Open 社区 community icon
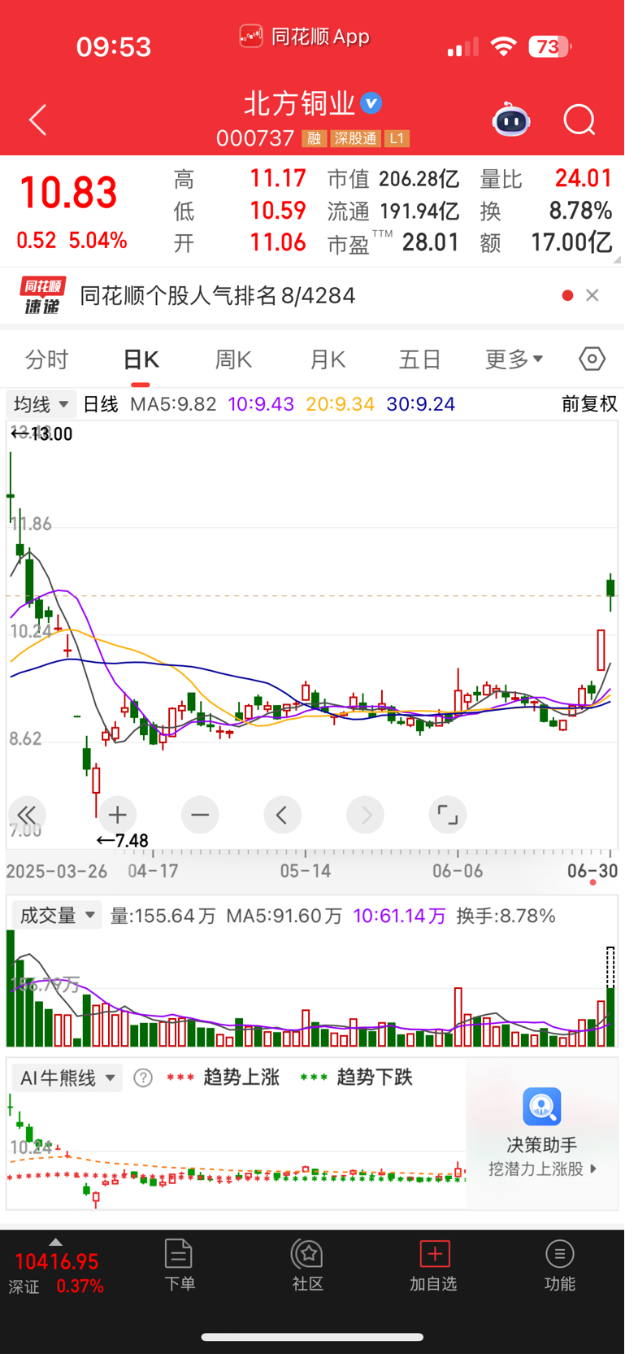This screenshot has width=625, height=1354. point(308,1253)
